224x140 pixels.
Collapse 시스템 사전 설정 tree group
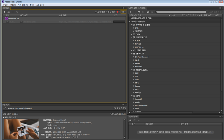pos(130,22)
